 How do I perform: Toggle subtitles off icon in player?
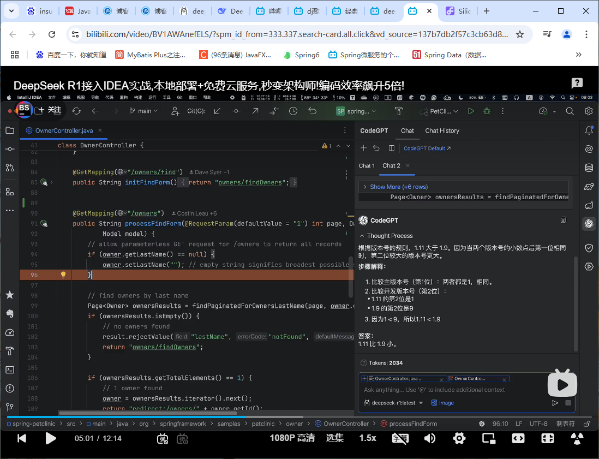tap(400, 438)
